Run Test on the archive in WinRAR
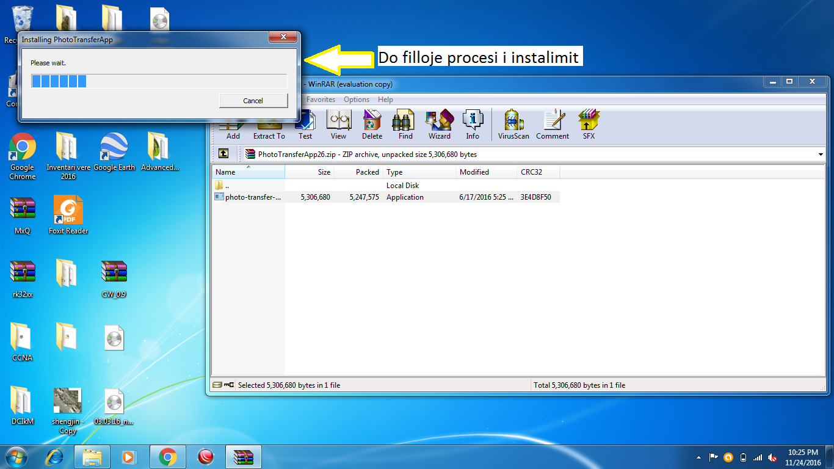This screenshot has height=469, width=834. (x=305, y=125)
